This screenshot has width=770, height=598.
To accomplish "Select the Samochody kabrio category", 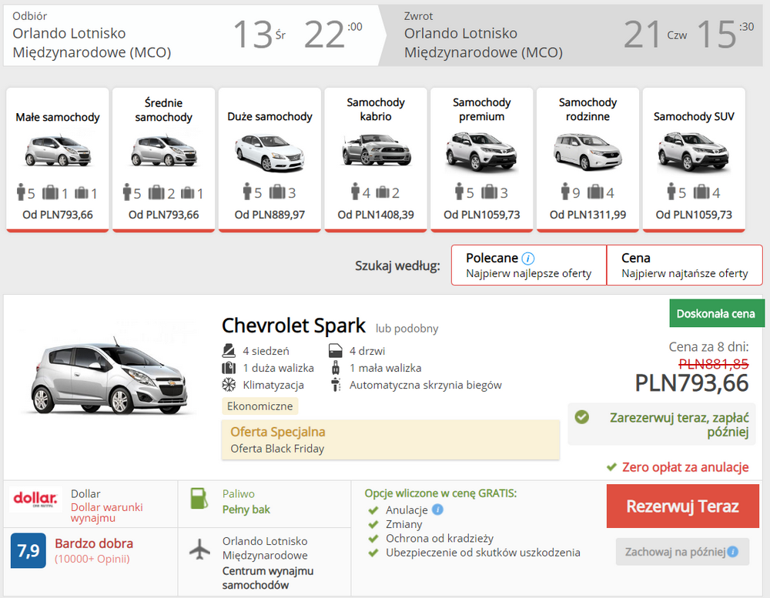I will tap(376, 159).
